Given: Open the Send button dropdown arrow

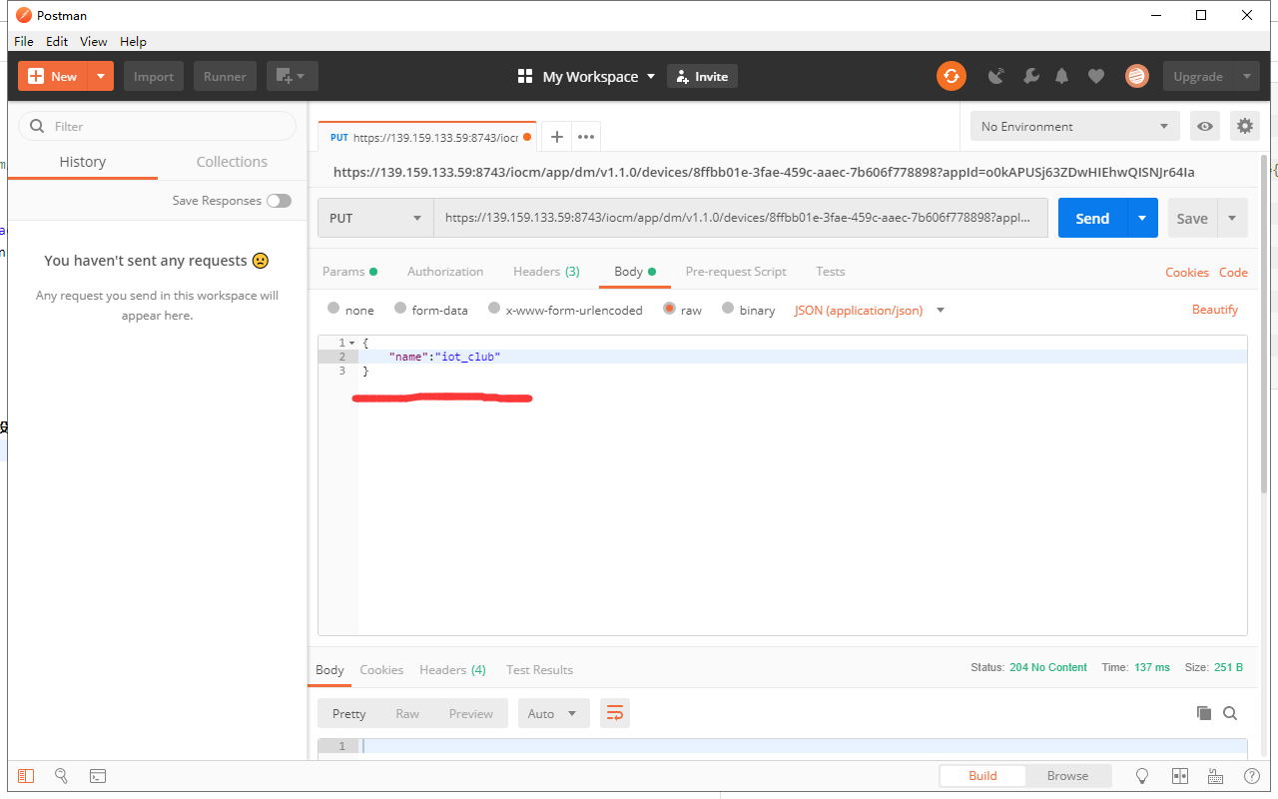Looking at the screenshot, I should point(1142,218).
